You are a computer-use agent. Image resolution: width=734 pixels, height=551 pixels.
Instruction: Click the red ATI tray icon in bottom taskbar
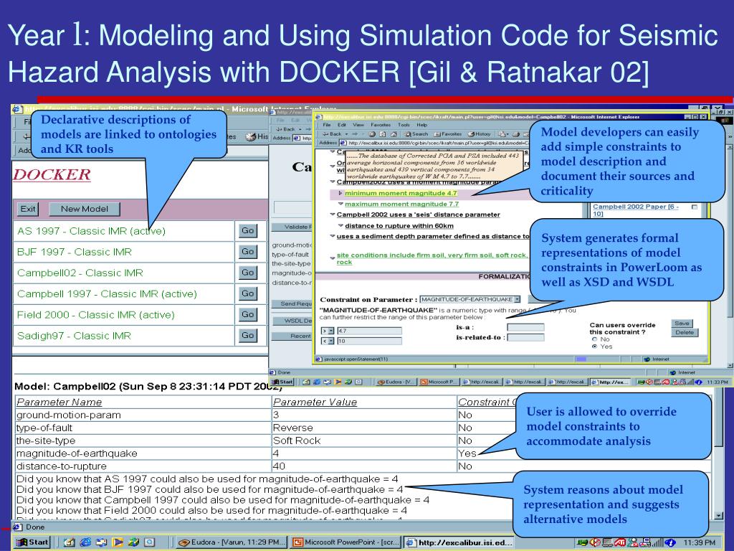620,542
